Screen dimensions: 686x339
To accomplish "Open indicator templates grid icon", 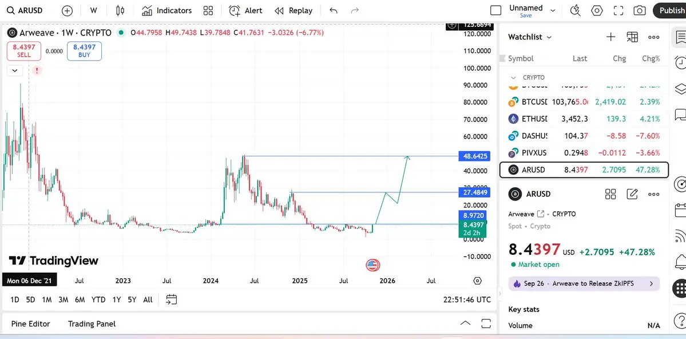I will coord(208,10).
